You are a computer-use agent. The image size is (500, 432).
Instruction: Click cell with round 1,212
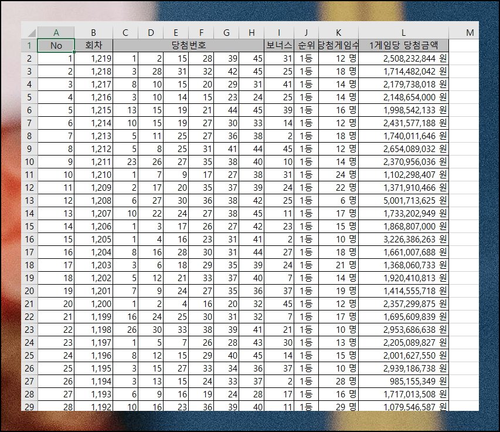[x=93, y=148]
